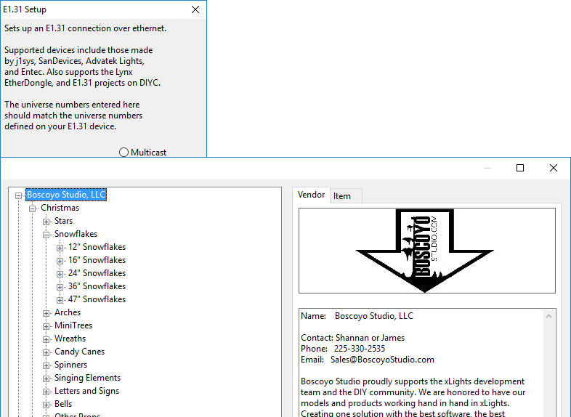Collapse the Snowflakes tree node
Image resolution: width=571 pixels, height=417 pixels.
(46, 235)
